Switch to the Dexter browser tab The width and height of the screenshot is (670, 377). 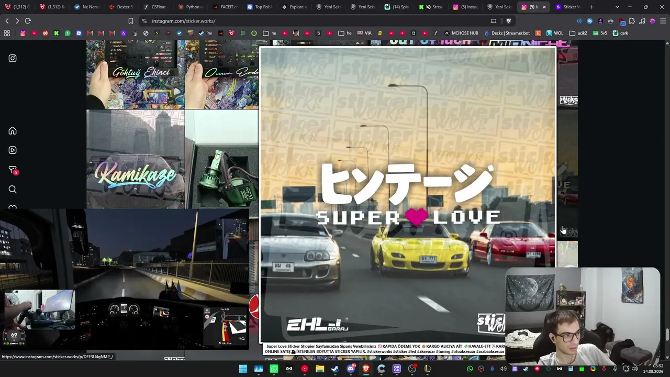click(121, 7)
